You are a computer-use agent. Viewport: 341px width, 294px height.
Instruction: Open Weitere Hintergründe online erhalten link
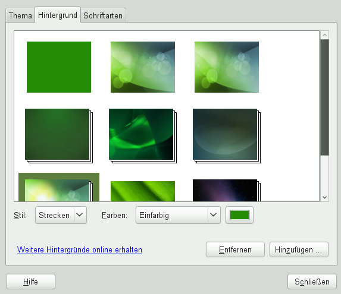coord(80,249)
